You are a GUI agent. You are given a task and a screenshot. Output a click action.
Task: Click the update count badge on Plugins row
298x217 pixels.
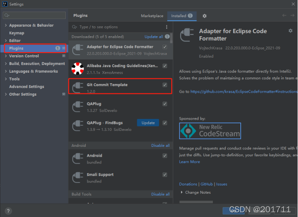click(x=58, y=48)
